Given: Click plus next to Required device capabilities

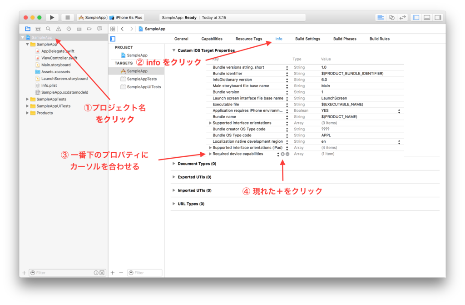Looking at the screenshot, I should (x=282, y=154).
